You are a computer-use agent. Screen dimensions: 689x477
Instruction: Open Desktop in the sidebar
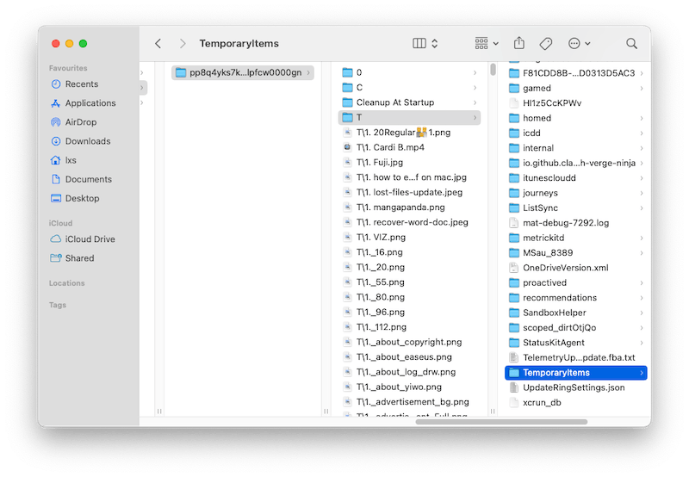point(75,199)
